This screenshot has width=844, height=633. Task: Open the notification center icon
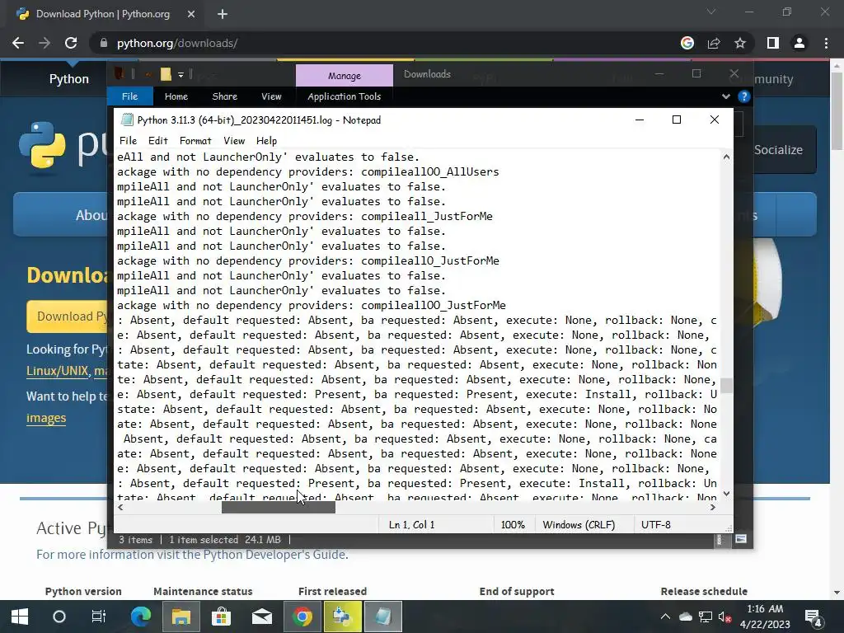pyautogui.click(x=813, y=617)
